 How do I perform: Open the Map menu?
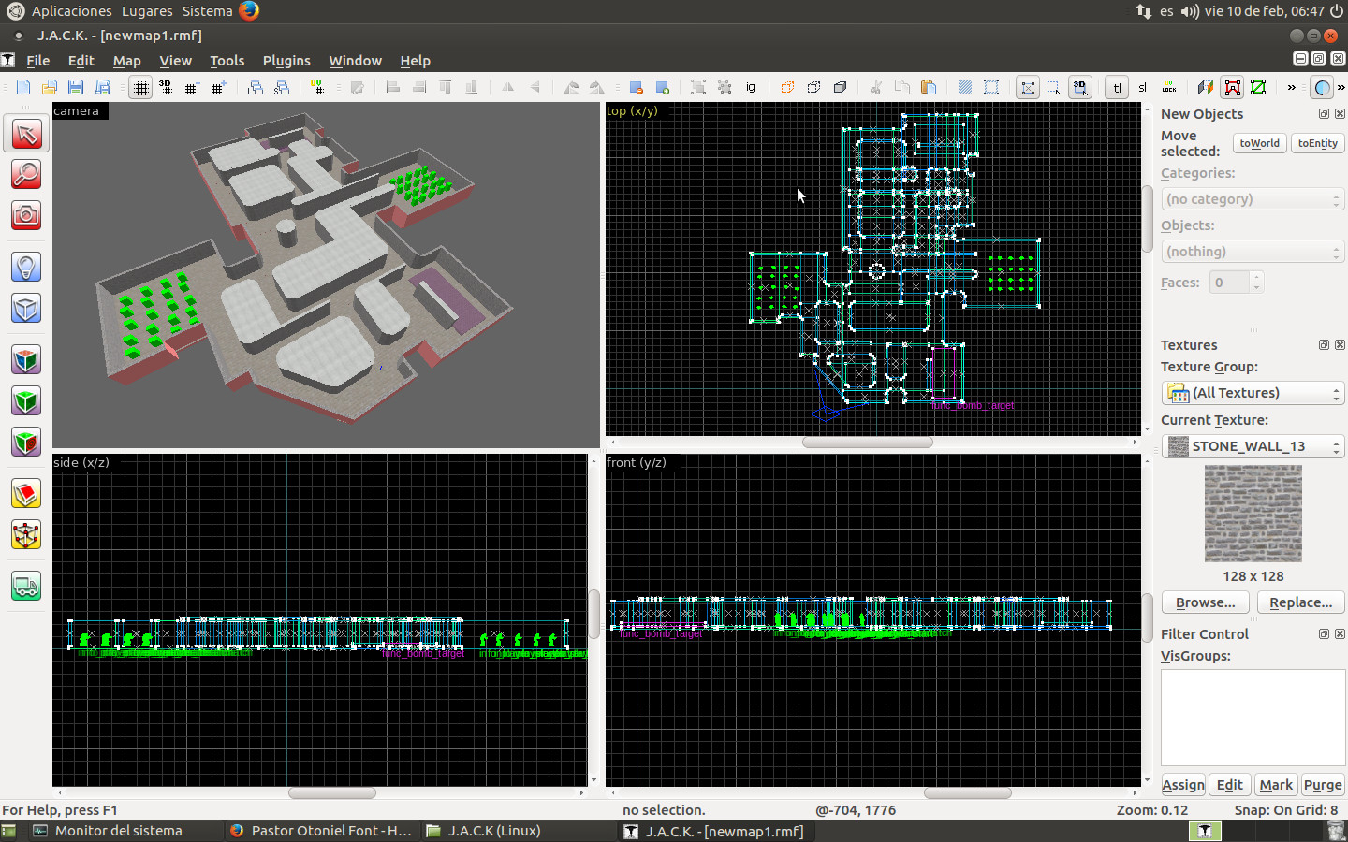(x=126, y=61)
